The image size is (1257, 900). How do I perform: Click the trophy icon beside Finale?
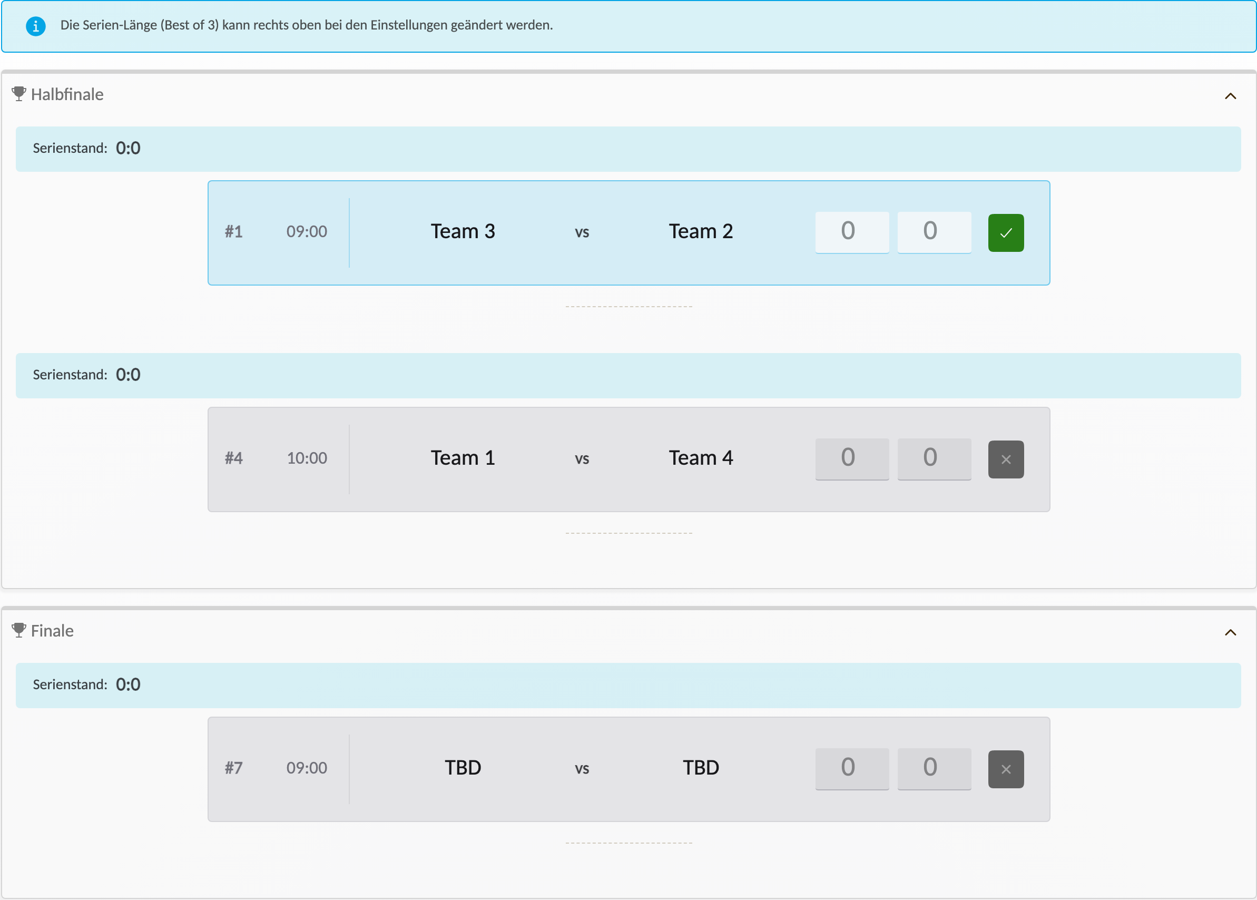pyautogui.click(x=19, y=631)
